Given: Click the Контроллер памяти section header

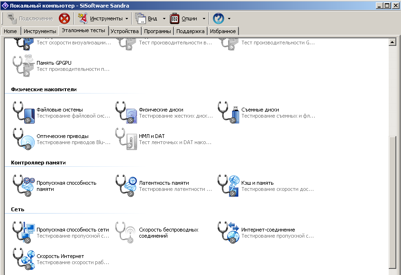Looking at the screenshot, I should [38, 163].
